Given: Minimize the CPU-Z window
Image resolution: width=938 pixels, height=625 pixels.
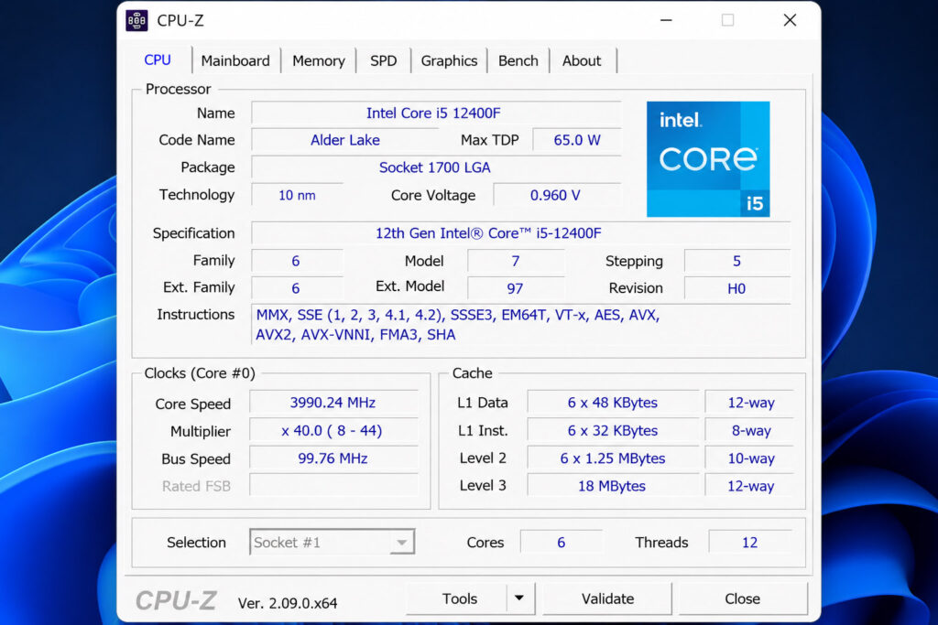Looking at the screenshot, I should click(666, 20).
